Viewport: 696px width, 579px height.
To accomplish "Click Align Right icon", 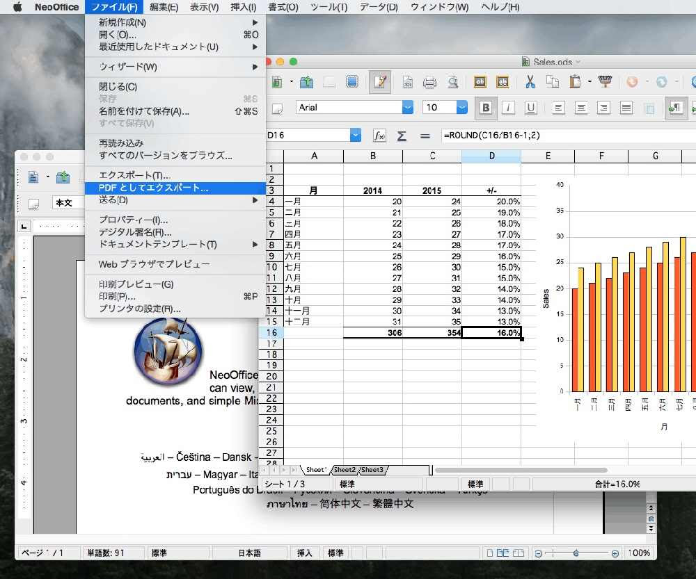I will pos(603,108).
